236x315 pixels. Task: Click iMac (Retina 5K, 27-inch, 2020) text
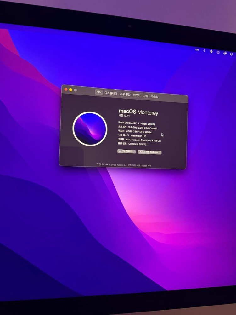[137, 123]
